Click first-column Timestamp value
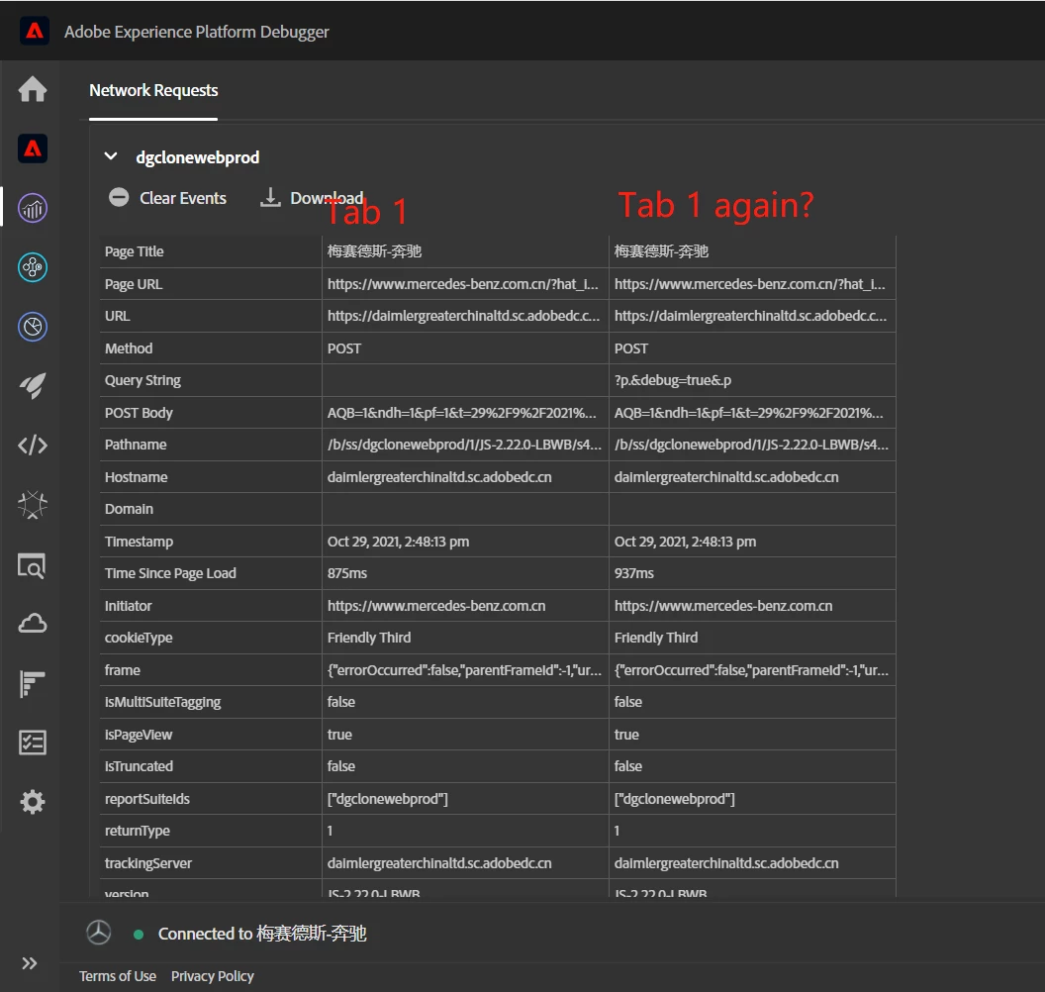The width and height of the screenshot is (1045, 992). coord(398,542)
